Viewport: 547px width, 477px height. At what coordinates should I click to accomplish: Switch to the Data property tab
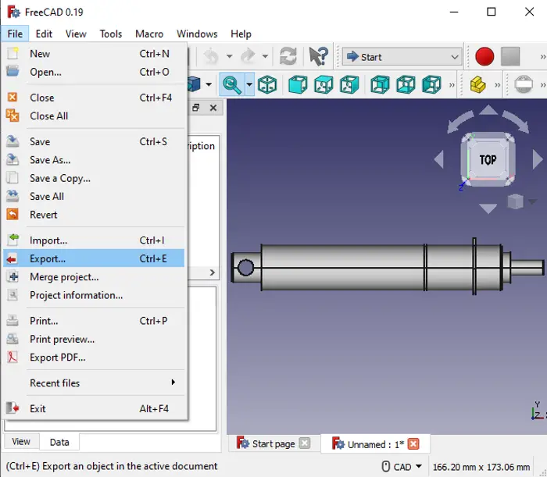(x=59, y=442)
